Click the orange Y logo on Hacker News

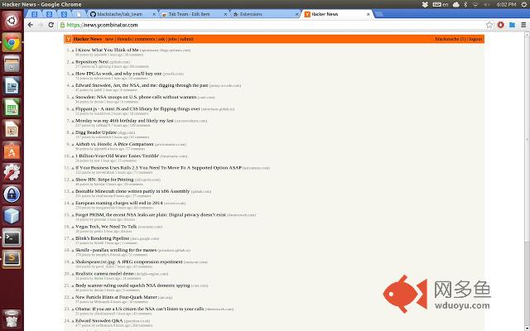pos(68,39)
